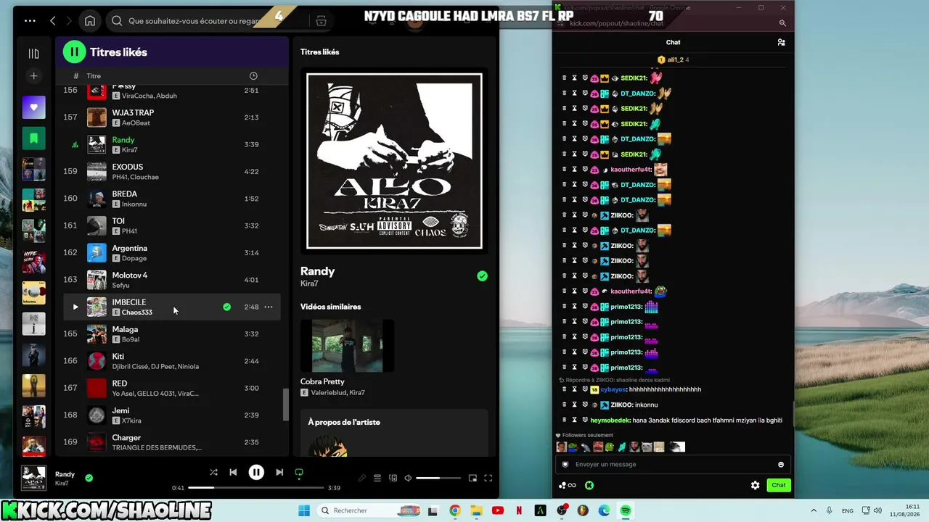
Task: Open the Randy title in Now Playing panel
Action: tap(317, 271)
